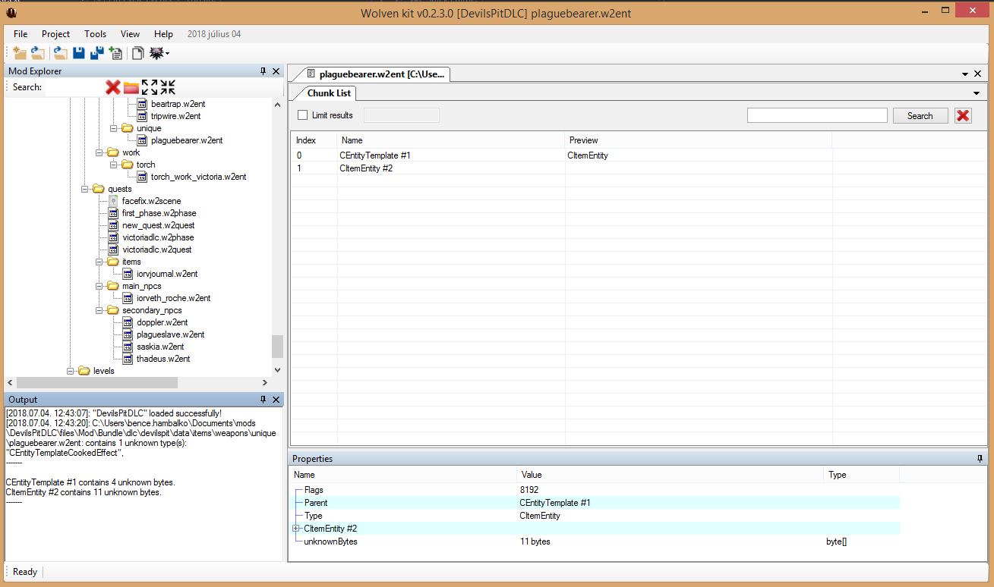Click the blank pages toolbar icon
Image resolution: width=994 pixels, height=587 pixels.
click(138, 52)
